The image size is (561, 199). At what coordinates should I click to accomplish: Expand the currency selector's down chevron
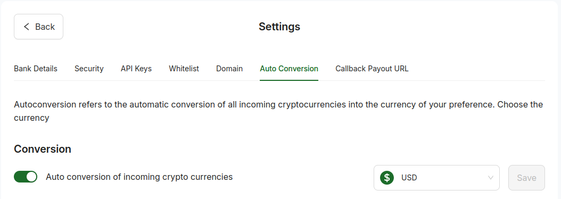click(491, 178)
